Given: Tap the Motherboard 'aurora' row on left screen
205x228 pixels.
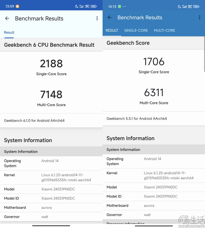Looking at the screenshot, I should pos(51,207).
